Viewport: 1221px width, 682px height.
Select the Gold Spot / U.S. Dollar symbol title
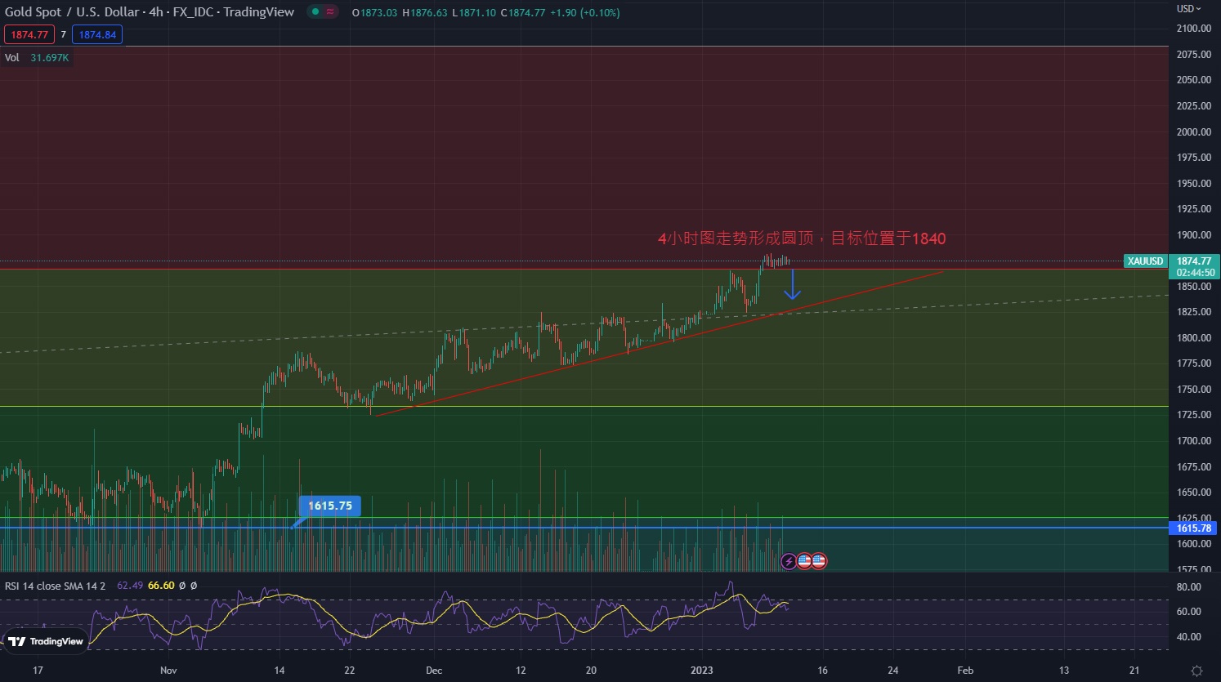pos(72,12)
